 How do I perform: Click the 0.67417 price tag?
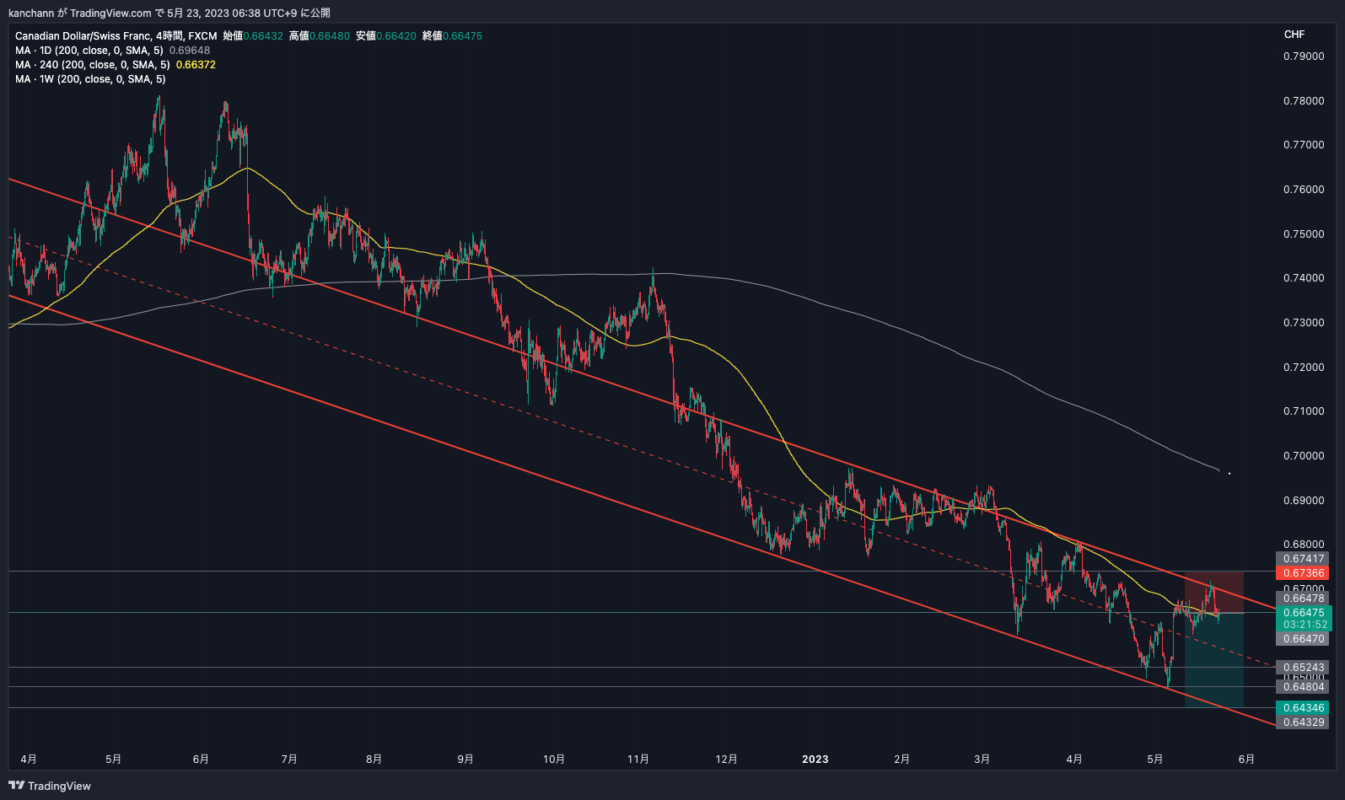point(1304,559)
